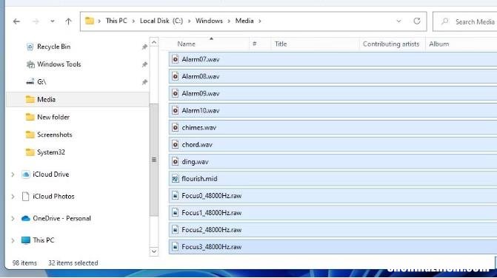497x278 pixels.
Task: Expand the OneDrive - Personal tree node
Action: click(x=13, y=219)
